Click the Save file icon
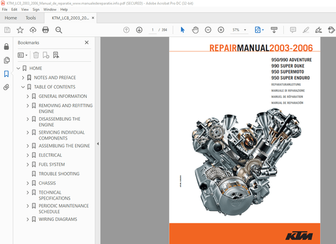336x244 pixels. pos(7,30)
